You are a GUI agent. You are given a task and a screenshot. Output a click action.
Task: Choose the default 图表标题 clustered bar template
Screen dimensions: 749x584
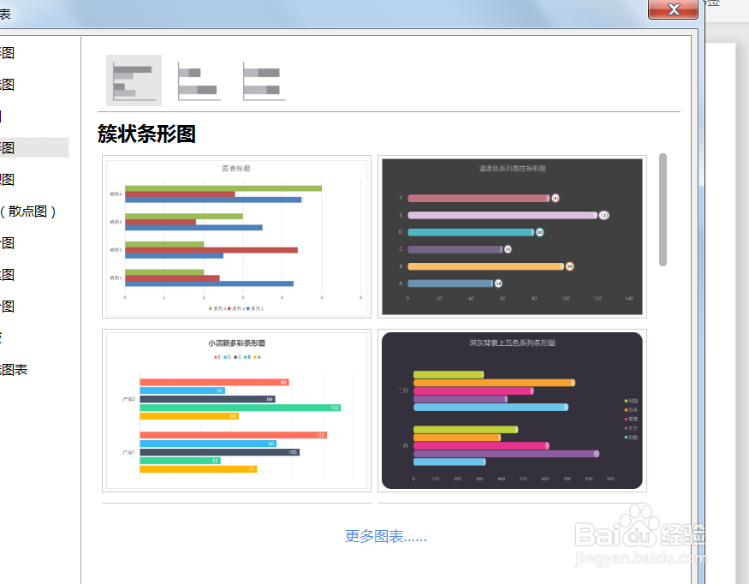[236, 236]
